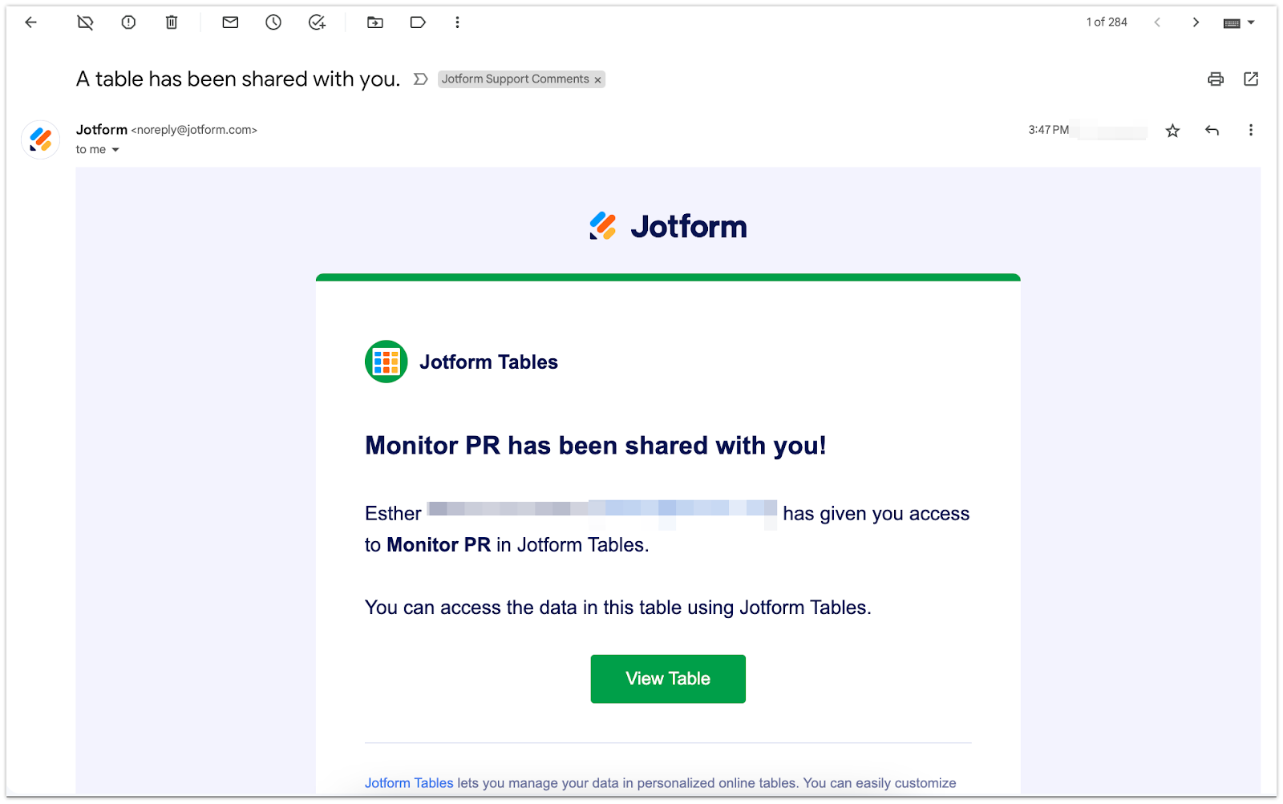
Task: Delete this email with trash icon
Action: pos(172,22)
